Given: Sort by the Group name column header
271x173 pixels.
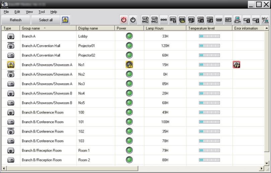Looking at the screenshot, I should 48,28.
